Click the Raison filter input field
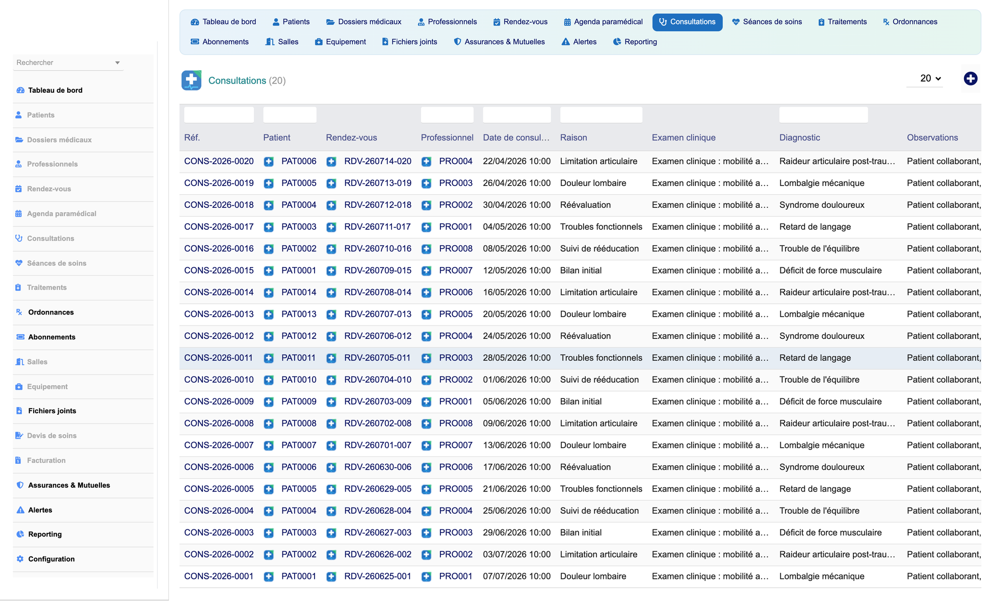992x614 pixels. tap(601, 115)
